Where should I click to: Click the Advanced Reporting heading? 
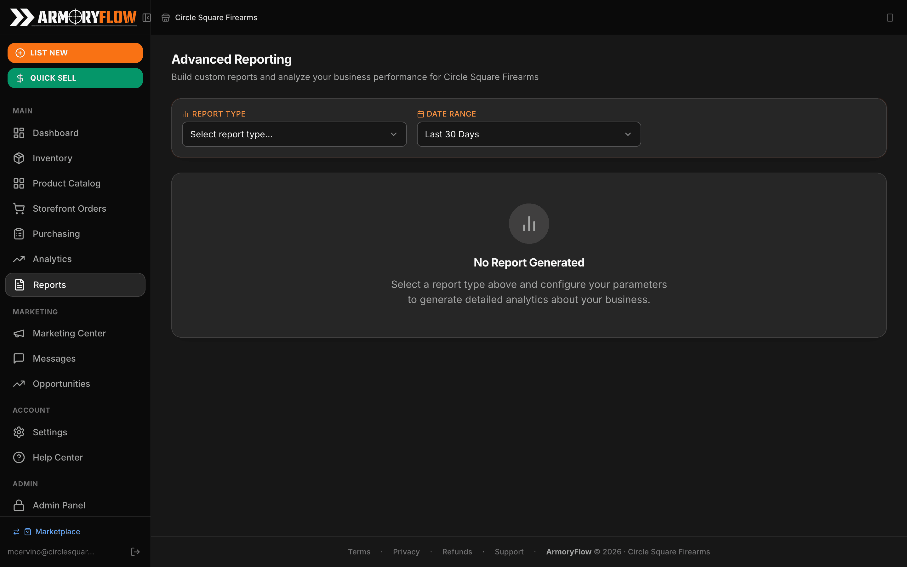tap(231, 59)
